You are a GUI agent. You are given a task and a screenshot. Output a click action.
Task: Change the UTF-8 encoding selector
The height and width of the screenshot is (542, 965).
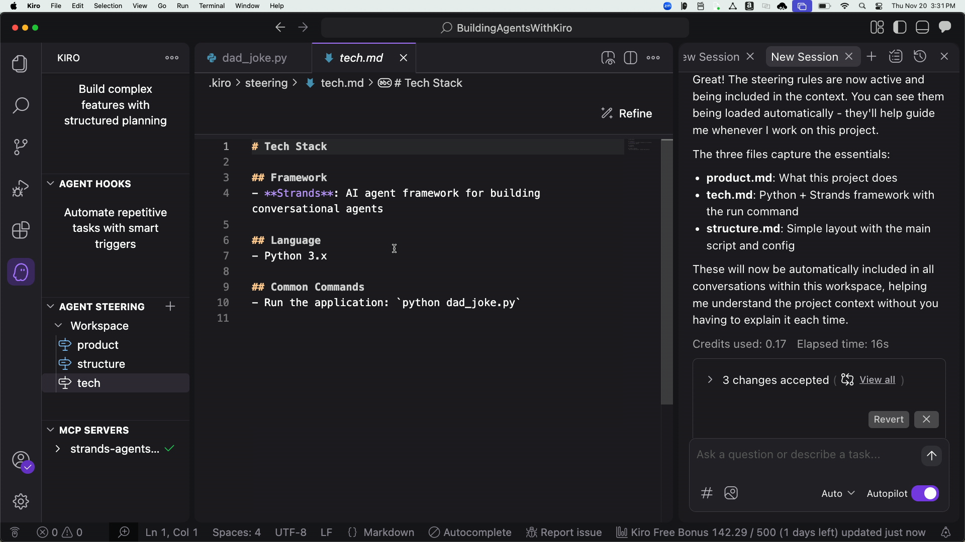point(291,532)
